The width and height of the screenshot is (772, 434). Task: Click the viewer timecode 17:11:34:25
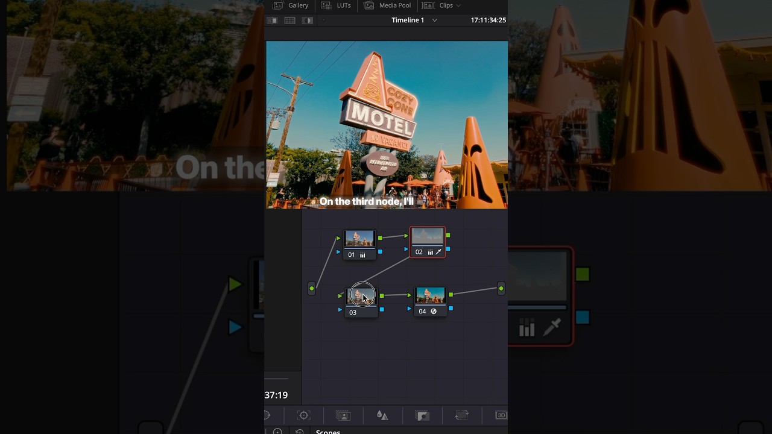(x=488, y=20)
